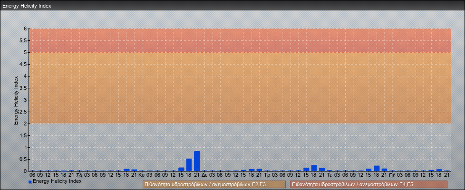This screenshot has height=190, width=465.
Task: Click the 0.5 value on the y-axis
Action: 23,159
